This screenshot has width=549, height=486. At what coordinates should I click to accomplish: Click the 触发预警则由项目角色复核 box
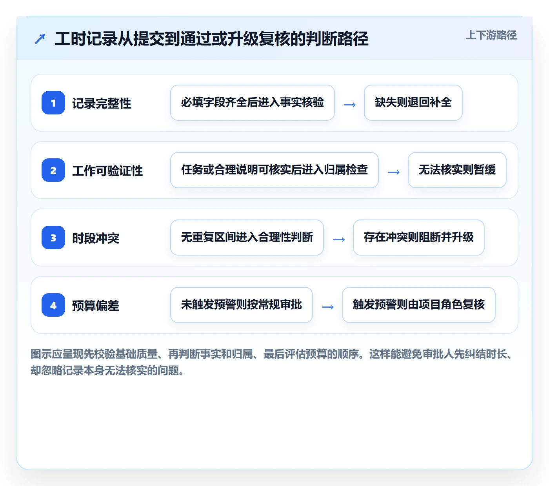tap(419, 305)
